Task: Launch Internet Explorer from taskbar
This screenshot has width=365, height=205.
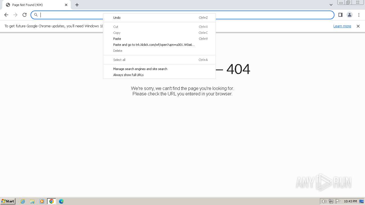Action: (x=23, y=201)
